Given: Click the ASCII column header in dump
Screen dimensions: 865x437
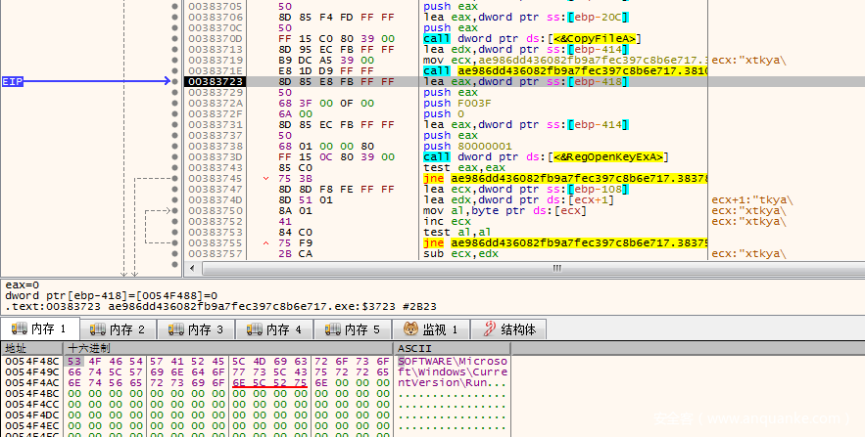Looking at the screenshot, I should click(408, 348).
